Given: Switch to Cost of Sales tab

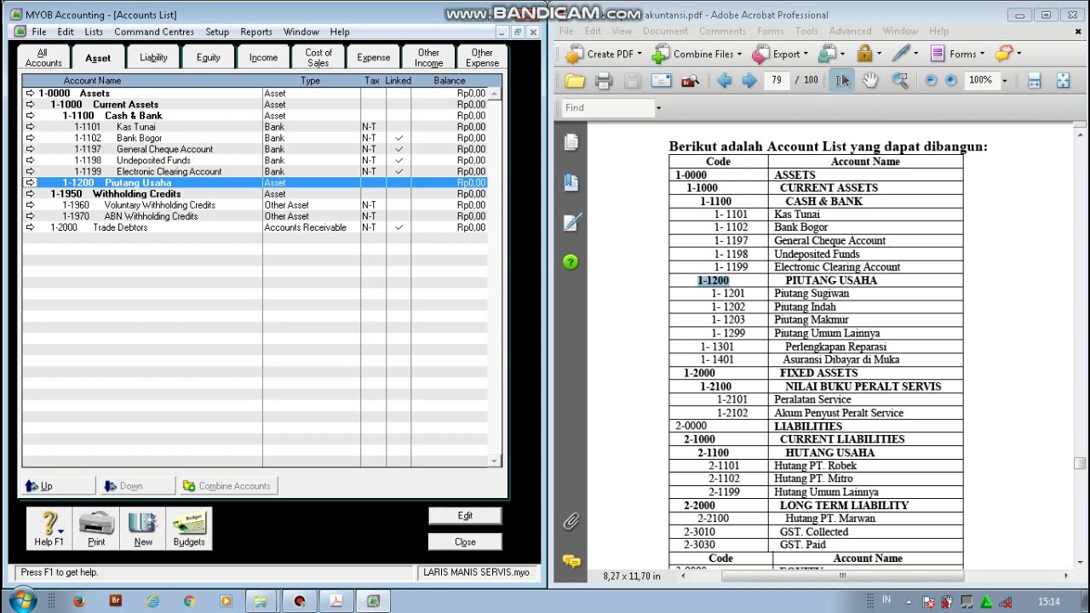Looking at the screenshot, I should click(318, 57).
